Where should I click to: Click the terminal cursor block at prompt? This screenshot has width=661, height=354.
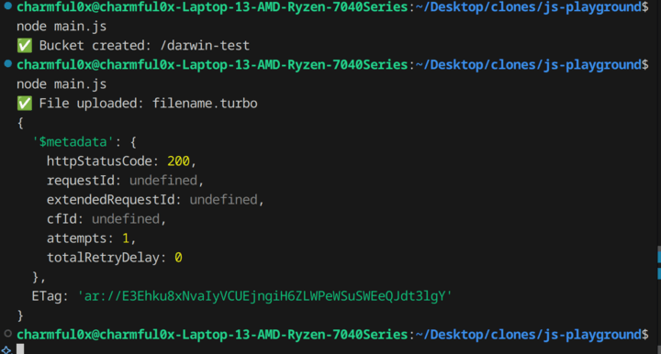click(20, 349)
